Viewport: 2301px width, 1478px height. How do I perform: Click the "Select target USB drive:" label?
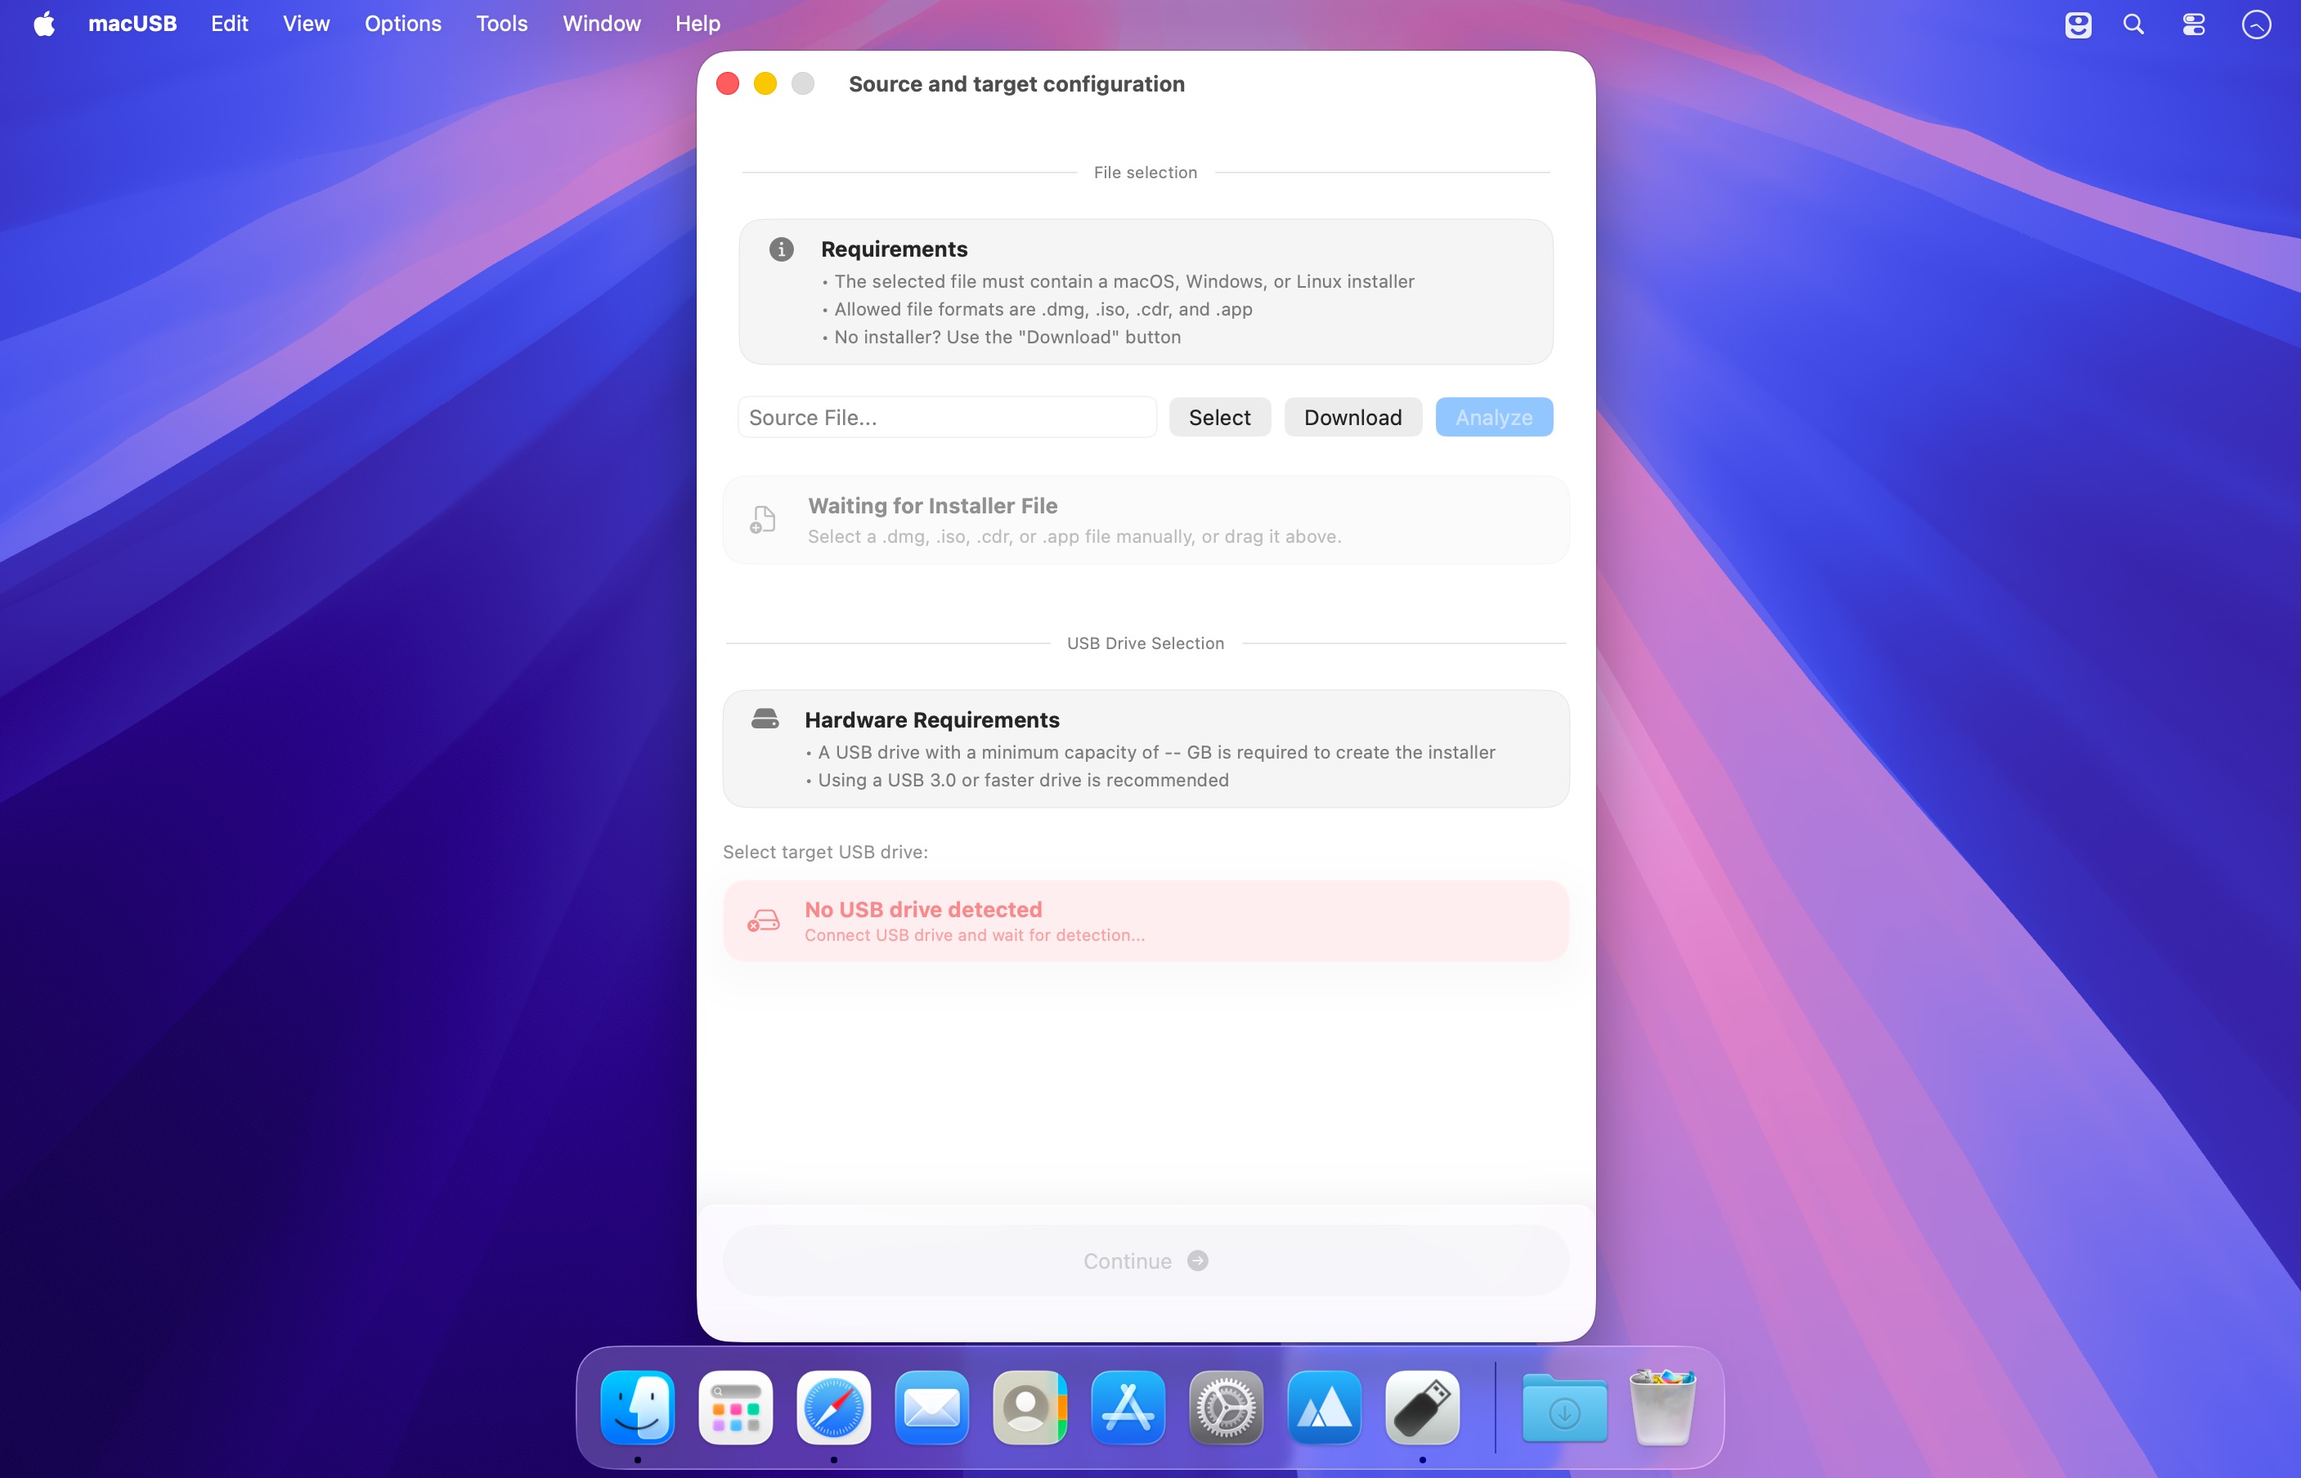[826, 853]
